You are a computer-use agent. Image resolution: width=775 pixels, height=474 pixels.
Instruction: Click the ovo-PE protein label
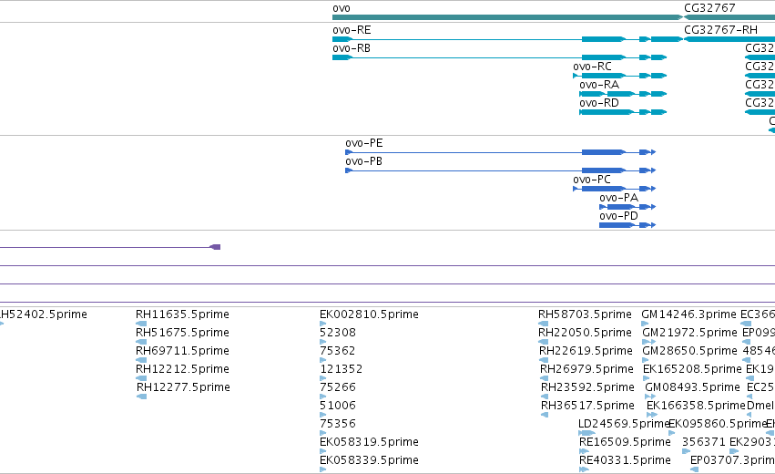(x=364, y=143)
